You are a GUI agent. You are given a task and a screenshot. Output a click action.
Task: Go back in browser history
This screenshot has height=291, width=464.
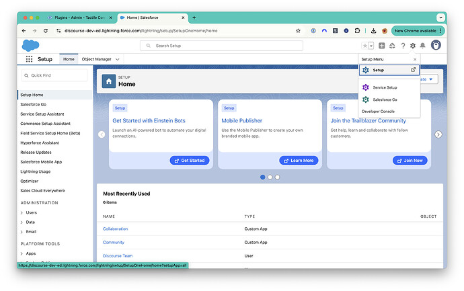(24, 31)
